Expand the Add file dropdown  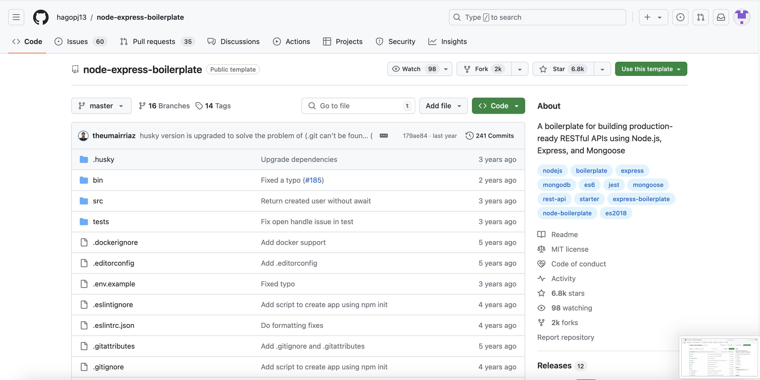pyautogui.click(x=443, y=106)
